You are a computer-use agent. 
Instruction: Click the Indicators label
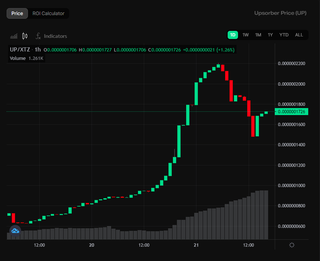click(x=56, y=36)
